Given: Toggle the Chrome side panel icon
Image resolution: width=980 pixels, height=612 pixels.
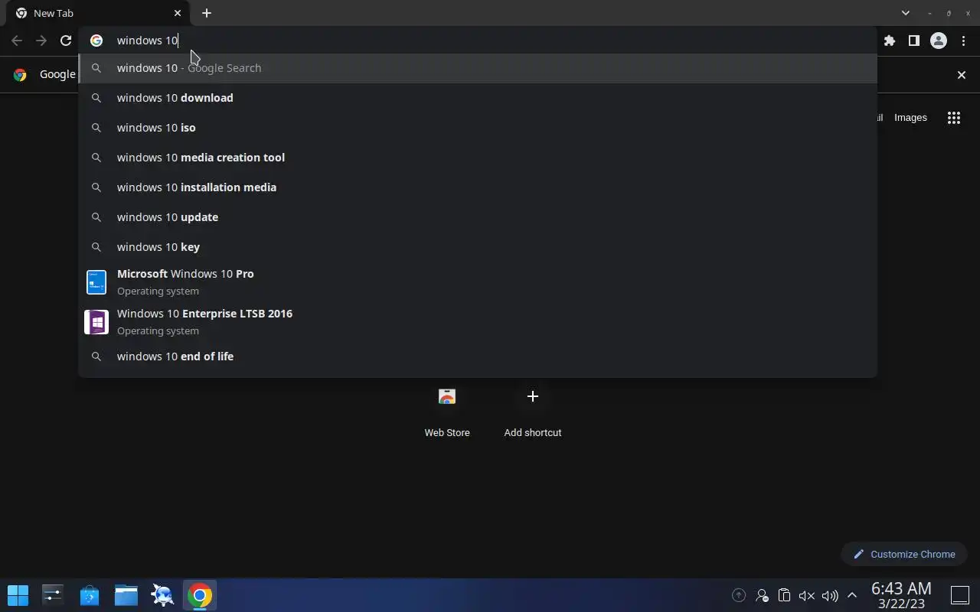Looking at the screenshot, I should (913, 41).
